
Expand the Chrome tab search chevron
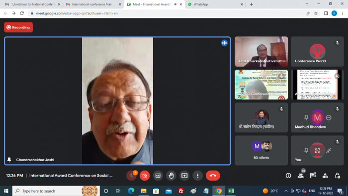pos(307,4)
